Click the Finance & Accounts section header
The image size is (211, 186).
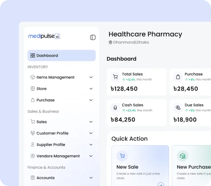coord(46,167)
